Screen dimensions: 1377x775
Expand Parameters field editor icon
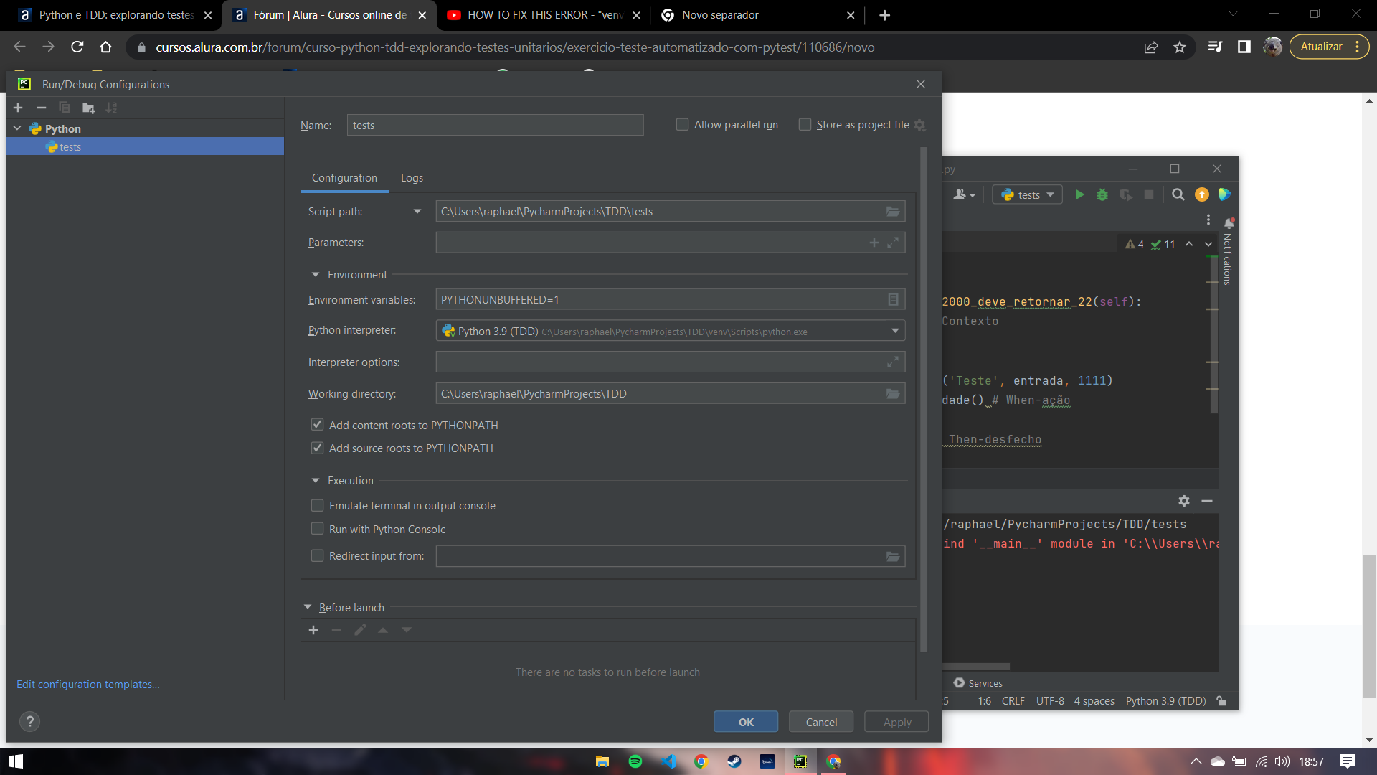pos(893,243)
